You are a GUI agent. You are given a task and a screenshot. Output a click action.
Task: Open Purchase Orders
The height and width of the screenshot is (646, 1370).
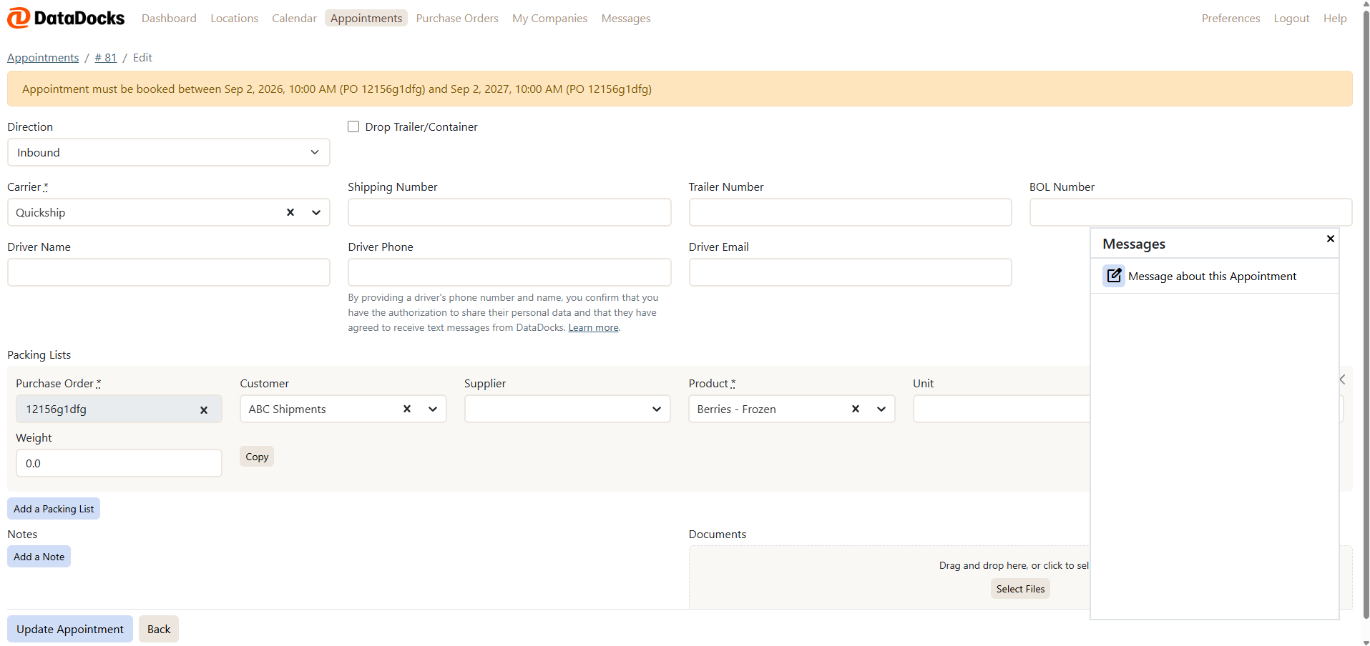click(x=457, y=18)
